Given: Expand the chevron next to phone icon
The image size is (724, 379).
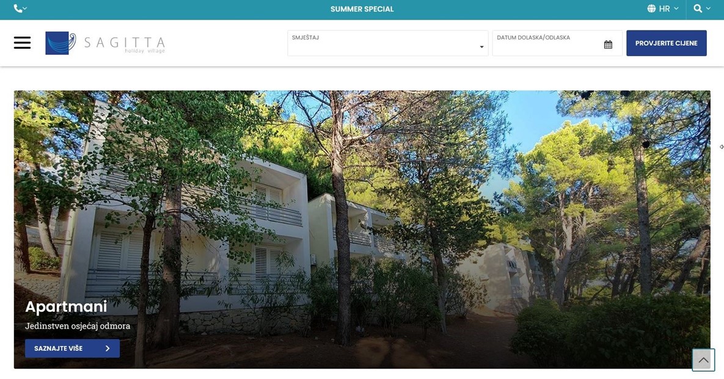Looking at the screenshot, I should click(25, 9).
